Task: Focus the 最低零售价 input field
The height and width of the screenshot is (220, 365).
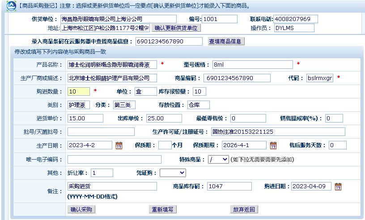Action: point(248,118)
